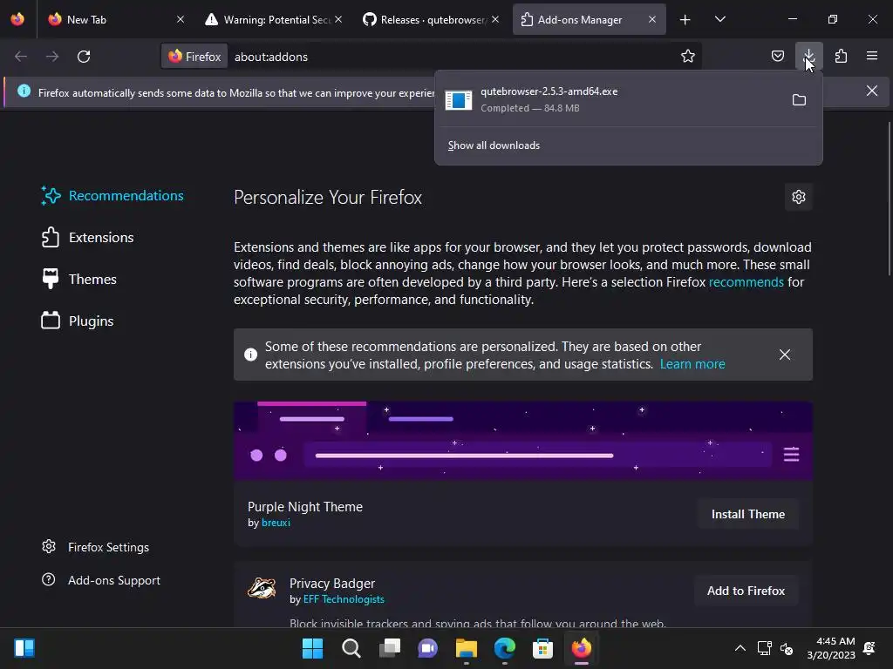Open author breuxi's page
This screenshot has height=669, width=893.
point(276,523)
